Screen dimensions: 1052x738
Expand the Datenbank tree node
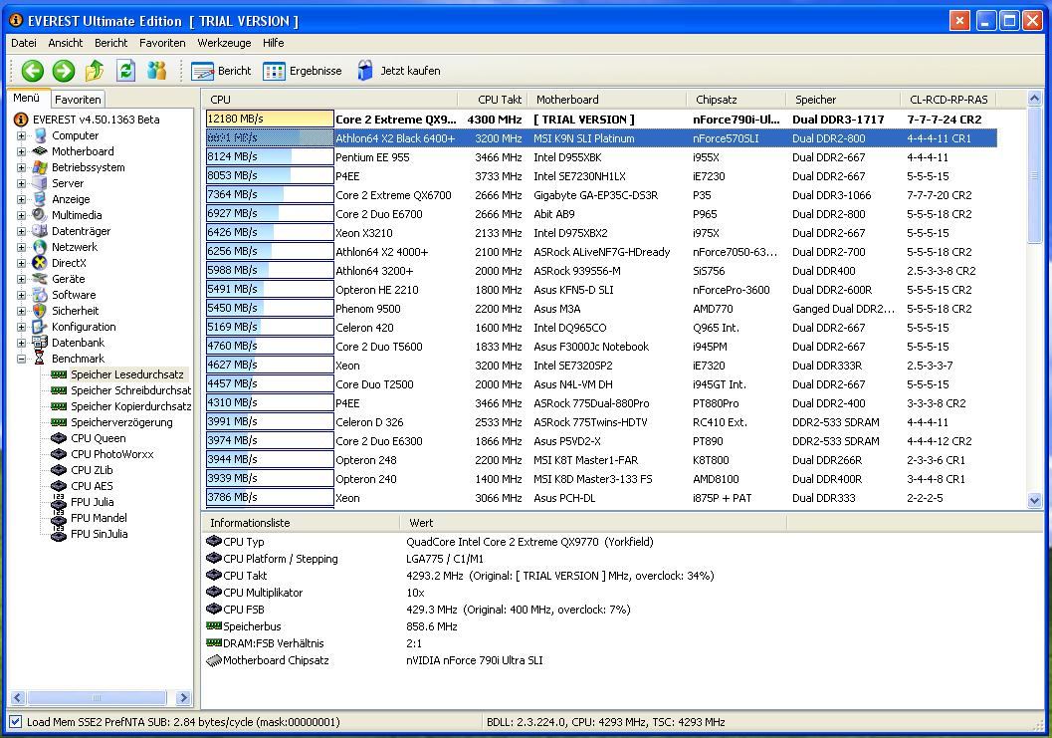[x=22, y=344]
